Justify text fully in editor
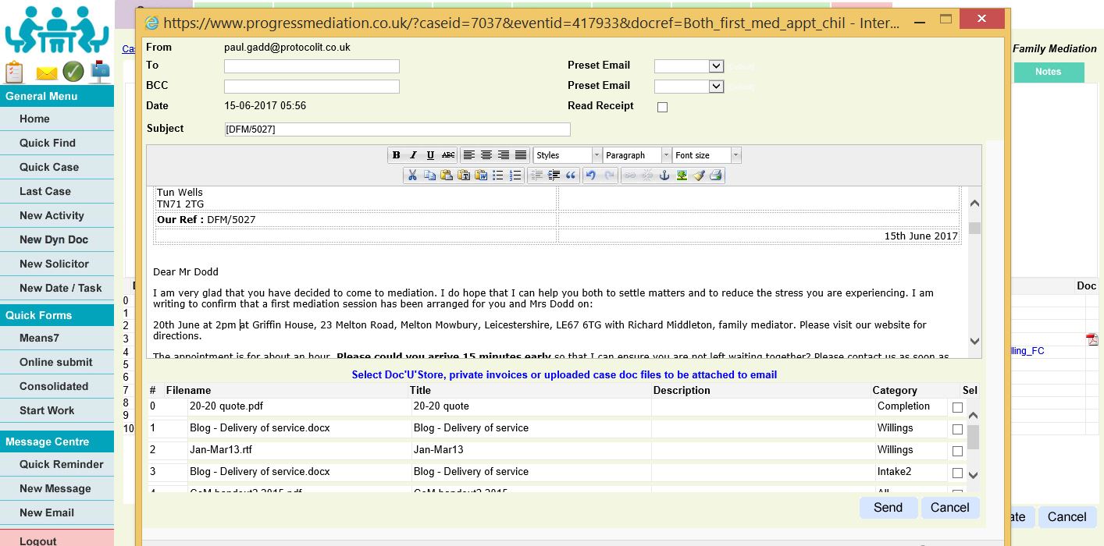 click(521, 155)
